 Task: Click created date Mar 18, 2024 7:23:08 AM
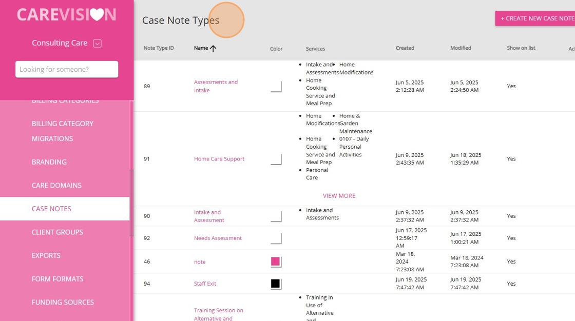click(x=410, y=262)
